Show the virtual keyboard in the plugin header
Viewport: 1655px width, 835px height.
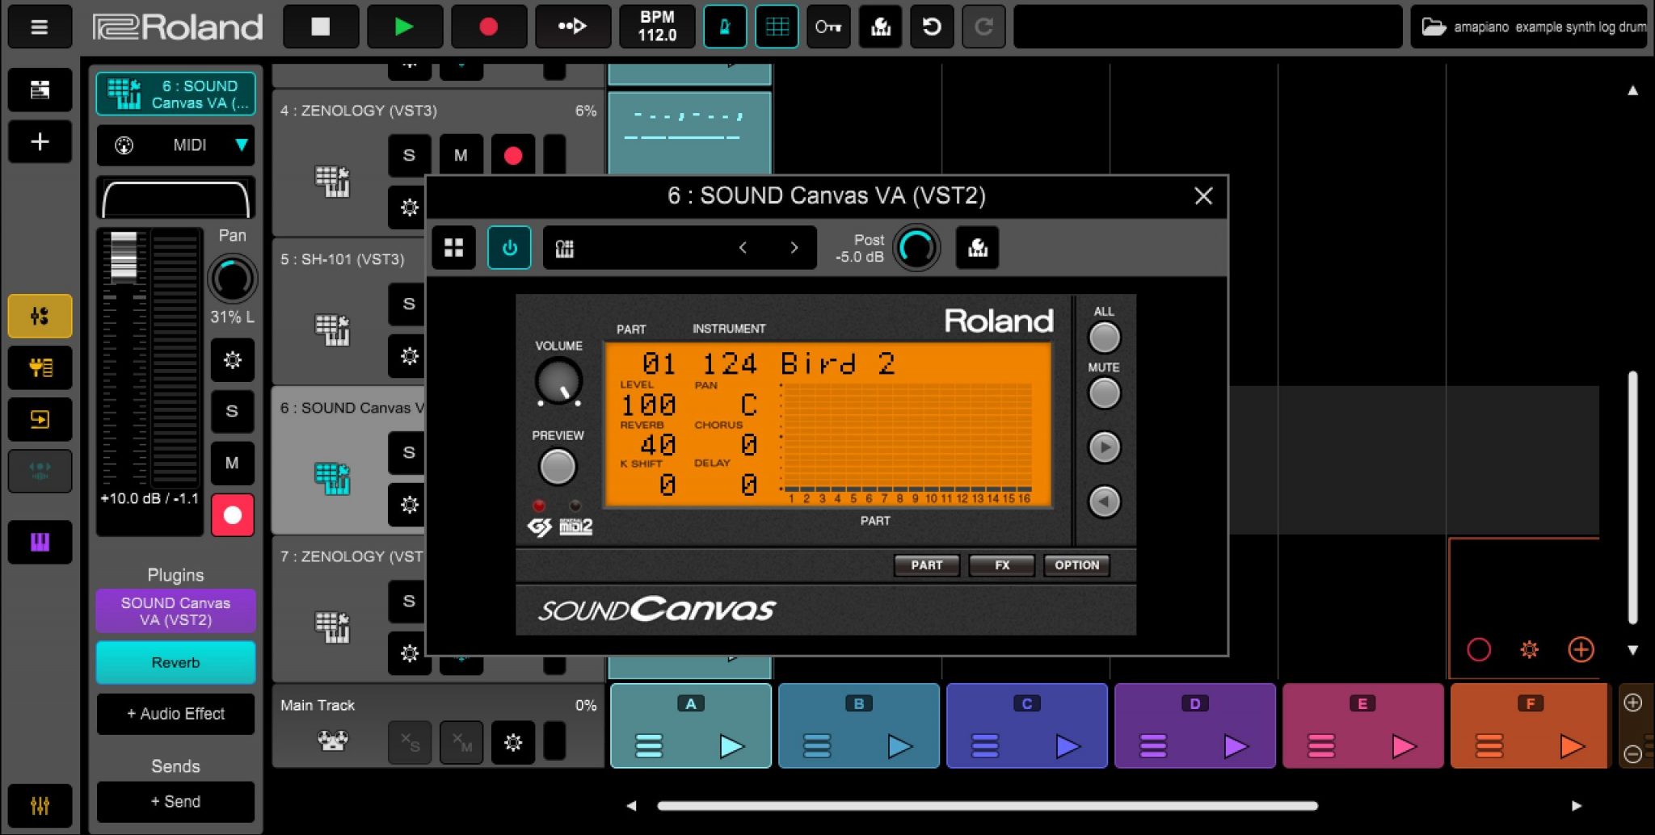564,248
